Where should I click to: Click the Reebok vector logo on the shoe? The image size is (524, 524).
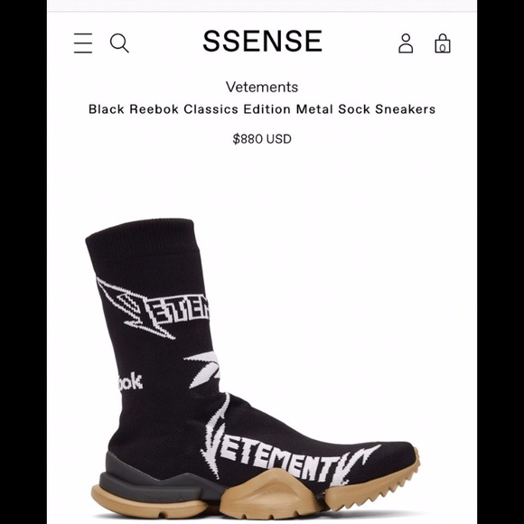203,370
